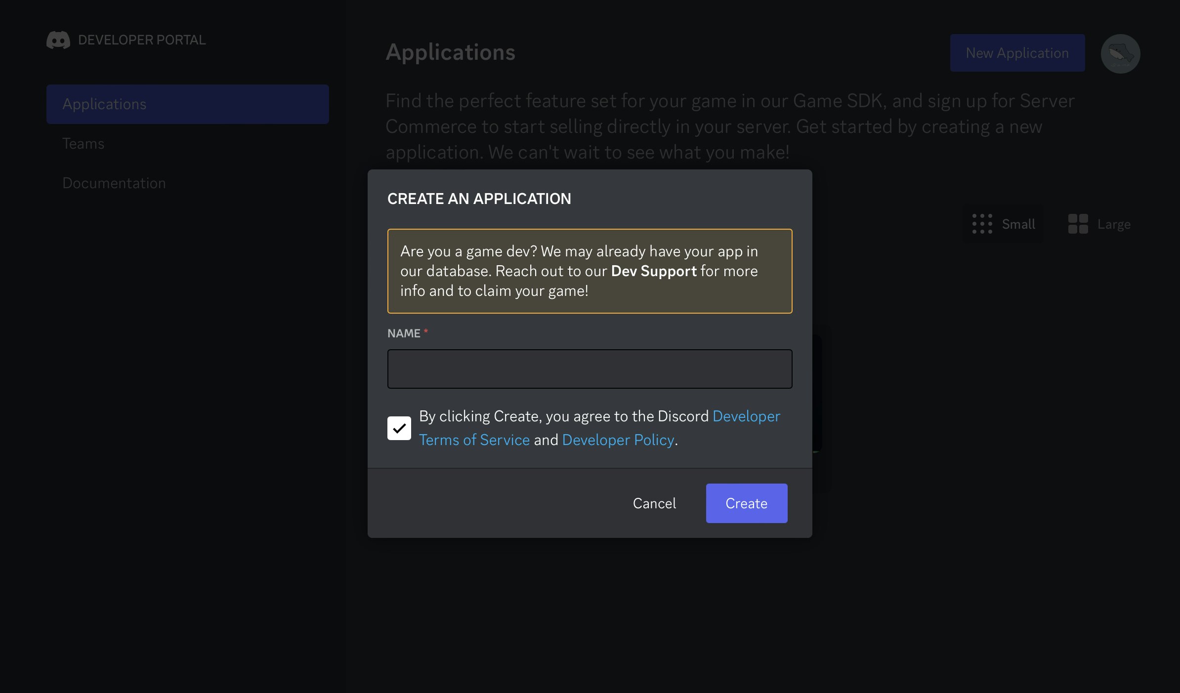Select Applications in the sidebar
Viewport: 1180px width, 693px height.
(x=187, y=104)
